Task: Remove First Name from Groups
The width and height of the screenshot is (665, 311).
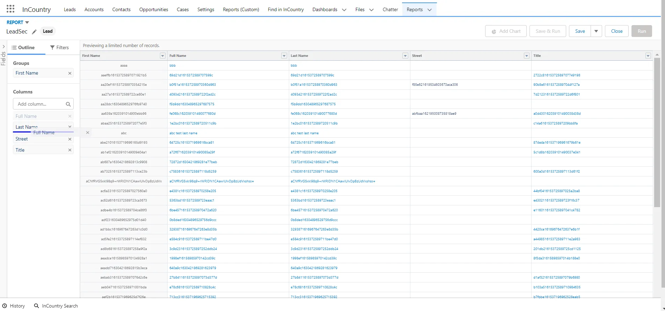Action: coord(70,73)
